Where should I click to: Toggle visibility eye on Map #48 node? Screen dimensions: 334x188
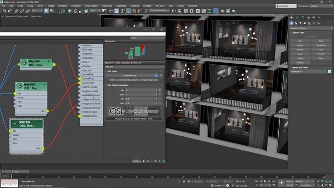pos(19,87)
